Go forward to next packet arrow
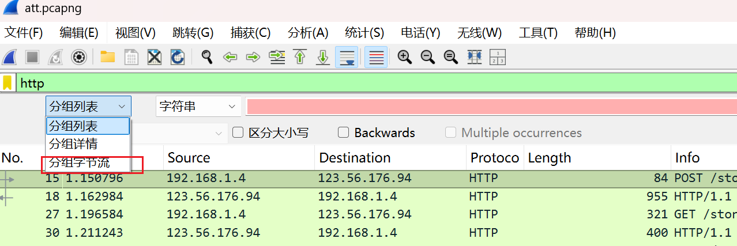The width and height of the screenshot is (737, 246). point(253,57)
